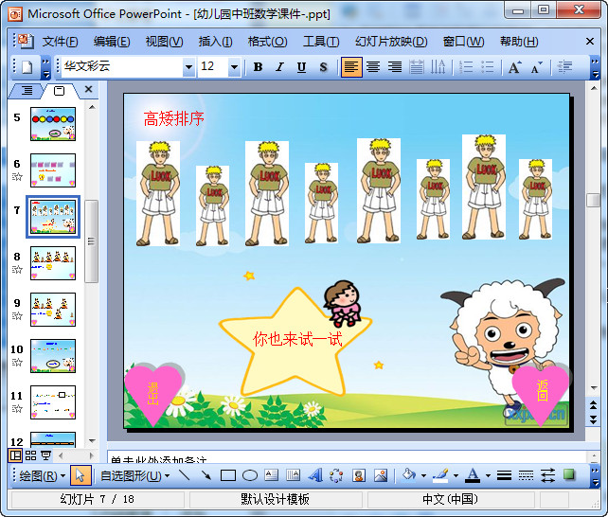Open the 窗口(W) menu
Viewport: 608px width, 517px height.
[463, 41]
